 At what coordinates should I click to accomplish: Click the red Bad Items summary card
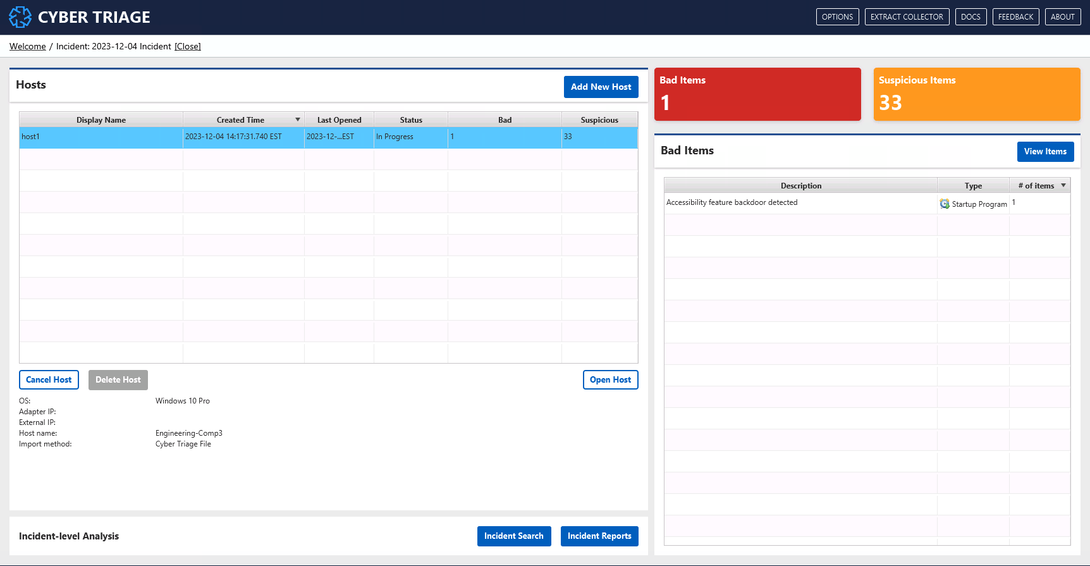tap(757, 94)
